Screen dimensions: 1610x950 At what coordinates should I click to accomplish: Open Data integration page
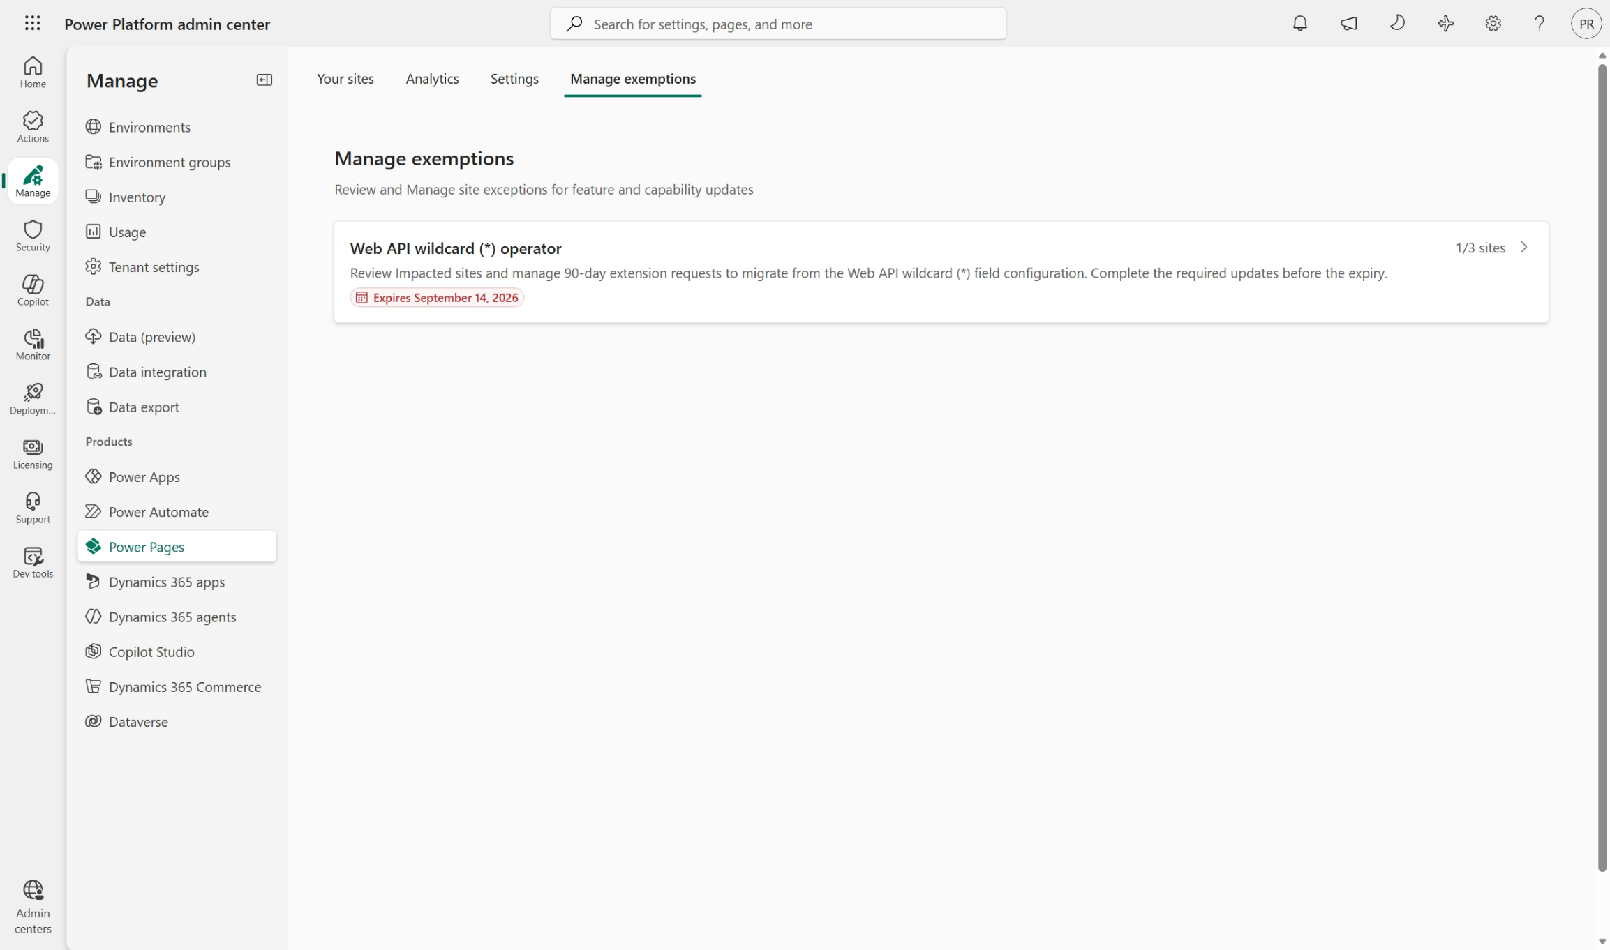(177, 372)
